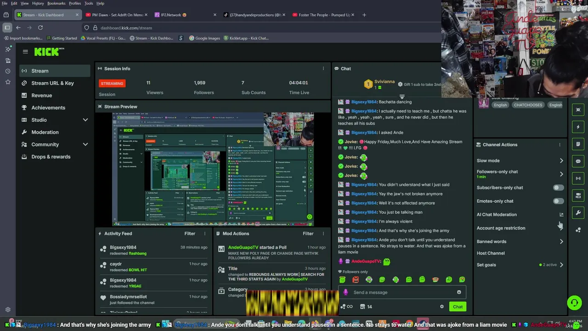Open Channel Actions three-dot menu
This screenshot has width=588, height=331.
(560, 145)
